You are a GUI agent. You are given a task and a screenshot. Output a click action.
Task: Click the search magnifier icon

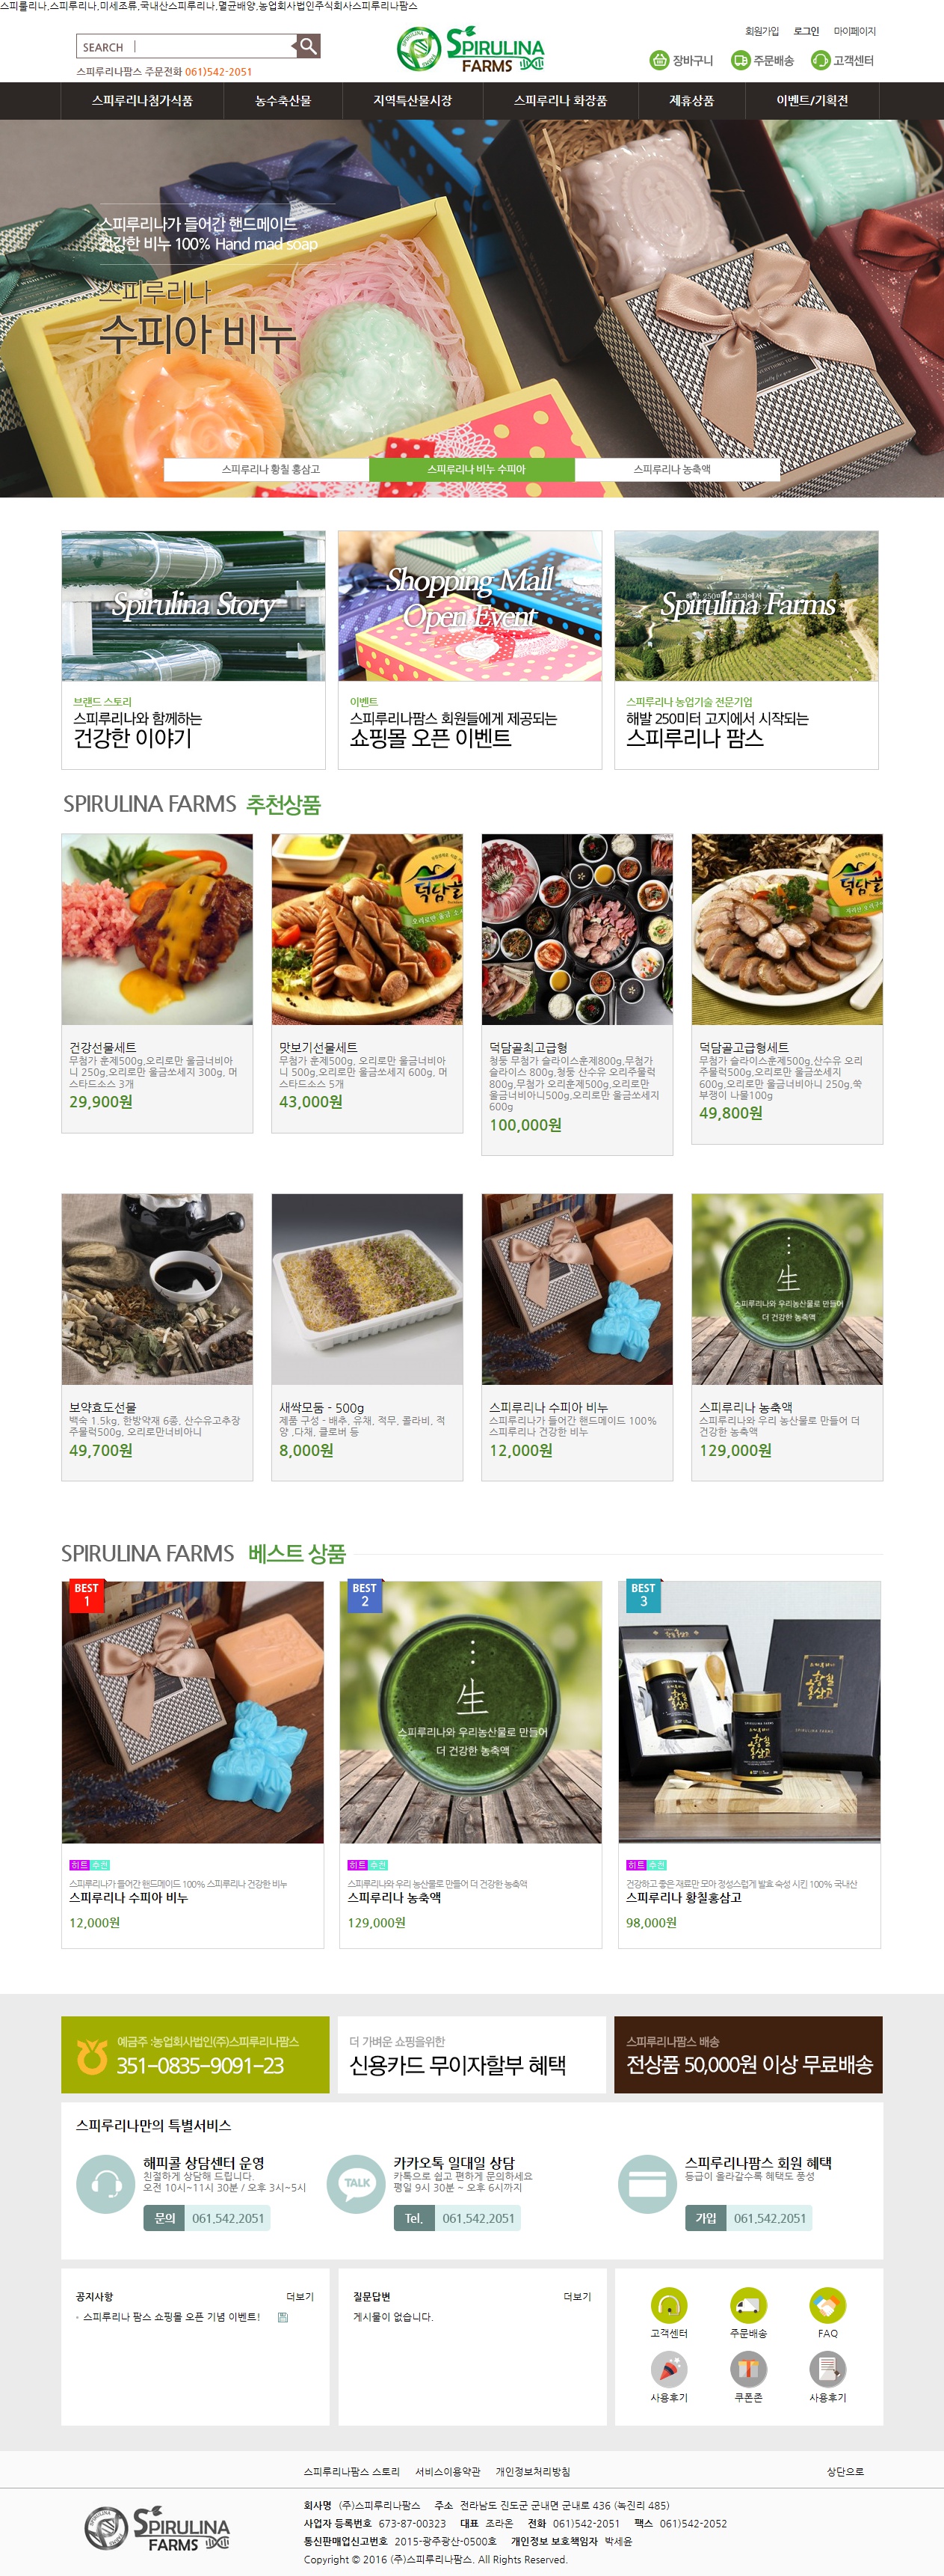[309, 46]
